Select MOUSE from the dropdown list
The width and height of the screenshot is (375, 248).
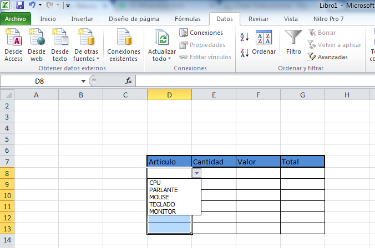[159, 197]
